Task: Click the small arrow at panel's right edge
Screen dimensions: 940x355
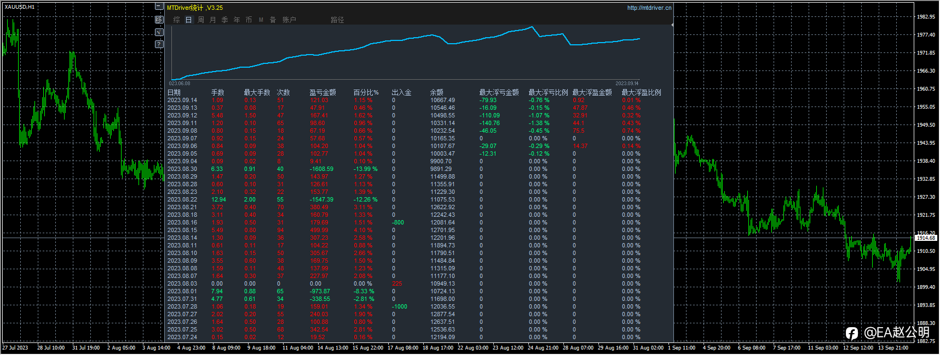Action: click(x=672, y=25)
